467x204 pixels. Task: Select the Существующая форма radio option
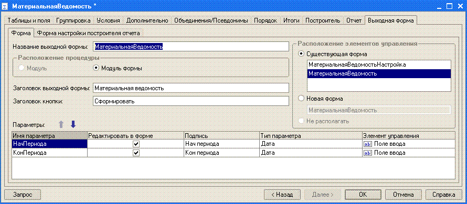[301, 54]
